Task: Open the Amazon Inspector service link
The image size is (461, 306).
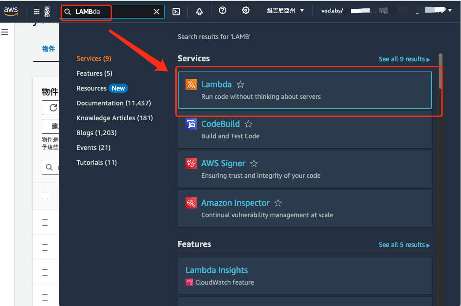Action: pyautogui.click(x=235, y=203)
